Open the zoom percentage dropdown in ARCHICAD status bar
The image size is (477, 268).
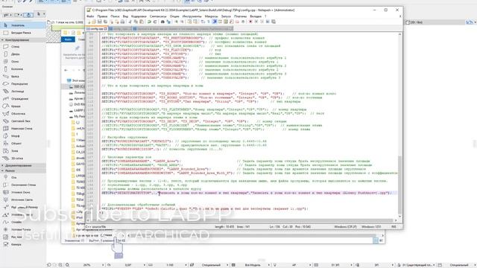(103, 265)
